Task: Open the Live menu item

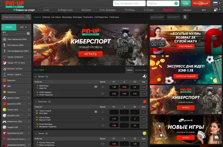Action: [x=46, y=10]
